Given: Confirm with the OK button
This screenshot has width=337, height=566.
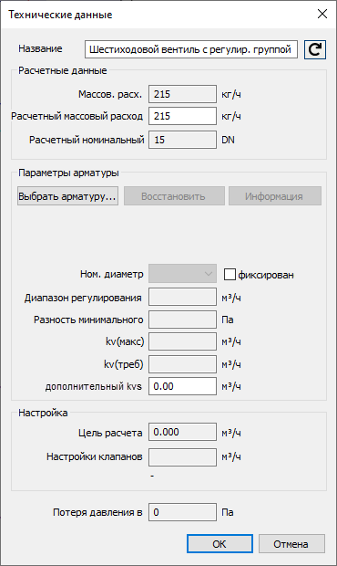Looking at the screenshot, I should point(220,543).
